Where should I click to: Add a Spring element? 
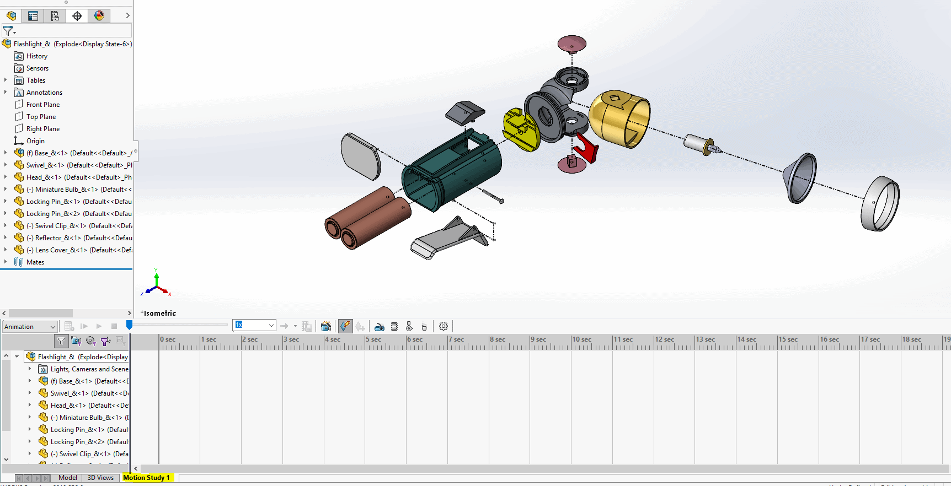click(x=394, y=327)
